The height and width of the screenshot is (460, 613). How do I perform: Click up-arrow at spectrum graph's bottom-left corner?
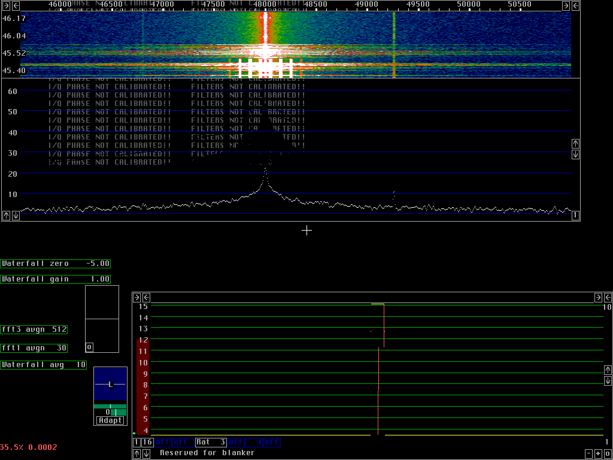pyautogui.click(x=6, y=215)
